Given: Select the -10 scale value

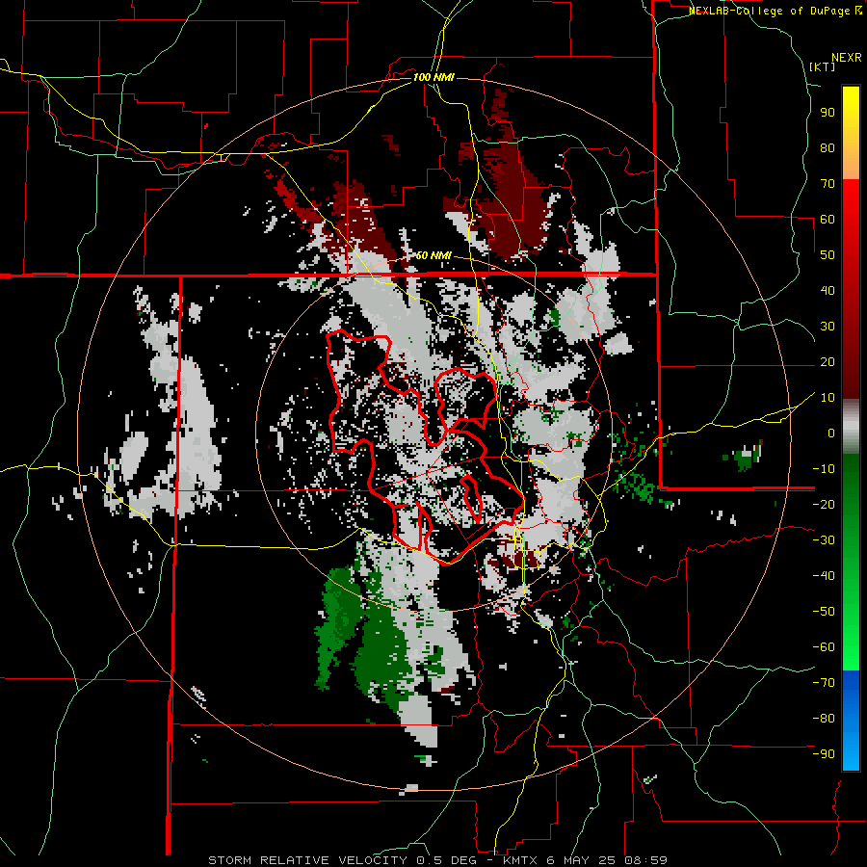Looking at the screenshot, I should tap(824, 469).
